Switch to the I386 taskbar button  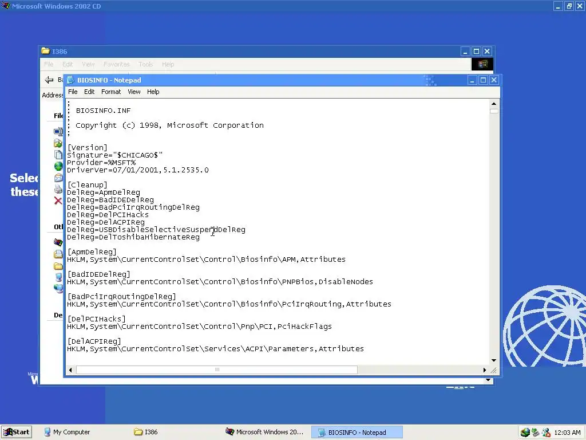[x=146, y=432]
